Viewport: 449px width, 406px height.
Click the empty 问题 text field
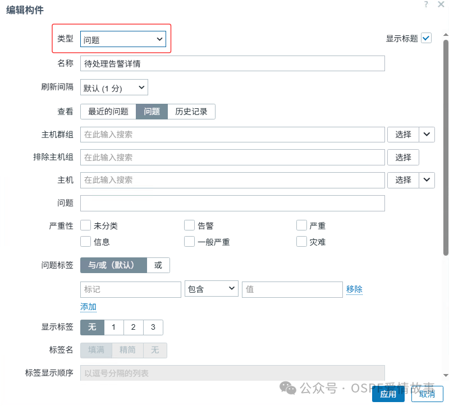point(232,203)
